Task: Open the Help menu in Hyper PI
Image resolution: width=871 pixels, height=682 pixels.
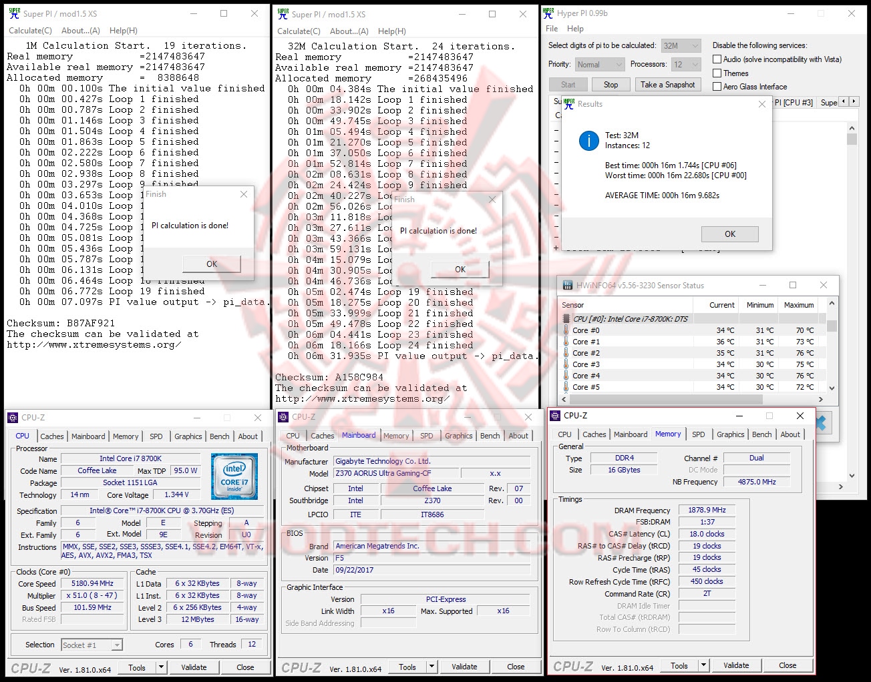Action: tap(575, 29)
